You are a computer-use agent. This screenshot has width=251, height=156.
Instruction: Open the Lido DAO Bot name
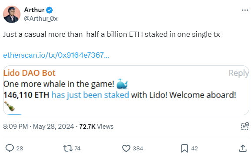pos(30,73)
